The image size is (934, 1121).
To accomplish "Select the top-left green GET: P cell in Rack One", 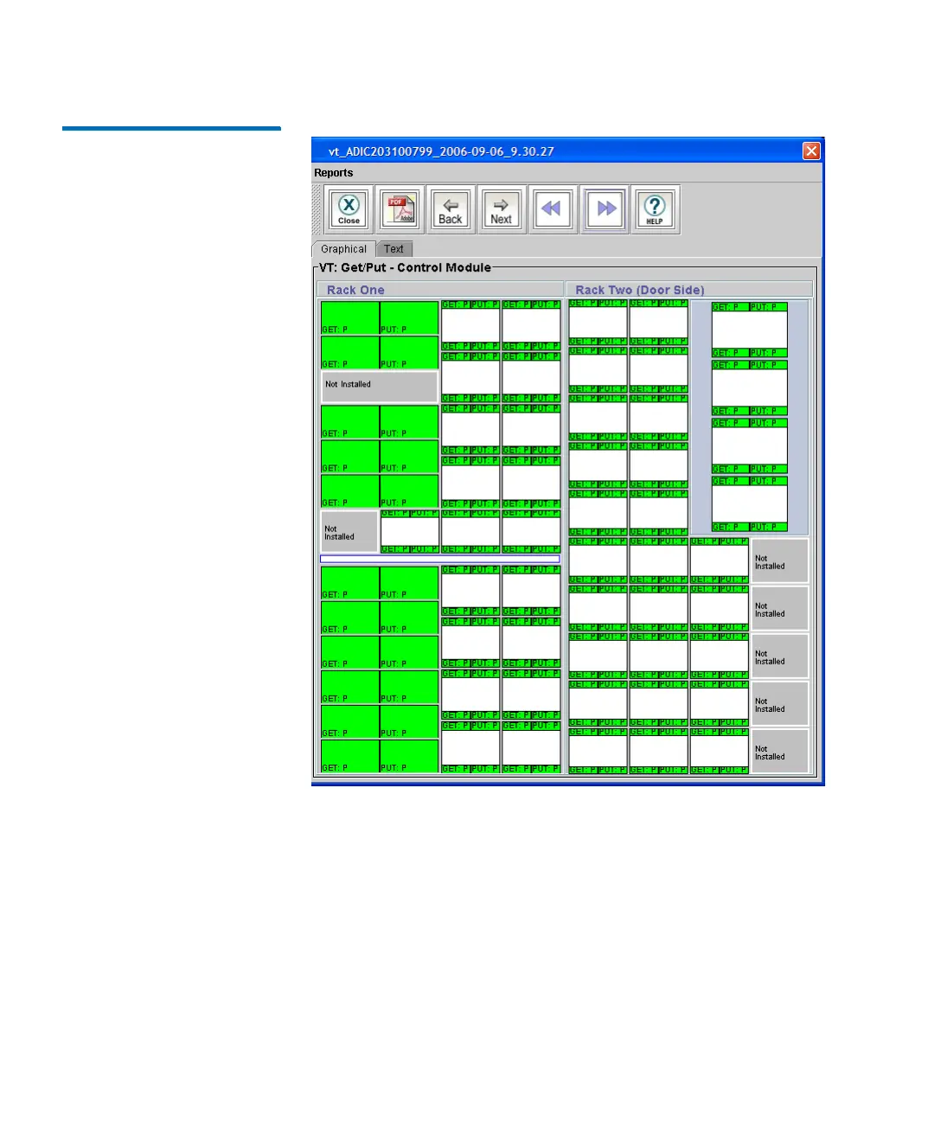I will 350,318.
